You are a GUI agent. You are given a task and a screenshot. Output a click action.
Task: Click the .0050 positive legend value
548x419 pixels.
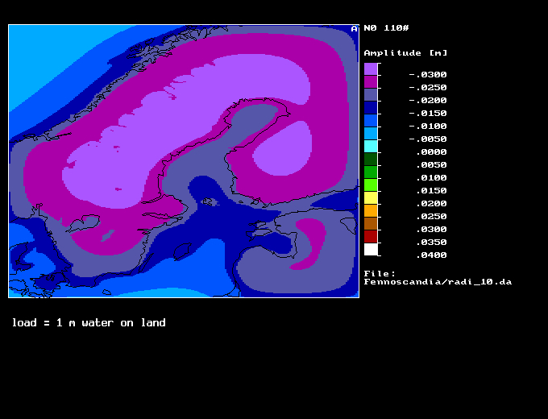(431, 165)
